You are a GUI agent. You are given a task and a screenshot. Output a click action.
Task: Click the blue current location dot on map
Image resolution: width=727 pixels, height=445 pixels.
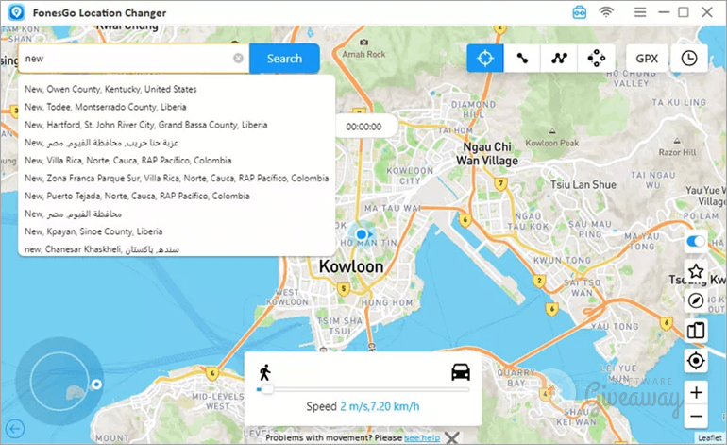pos(362,235)
